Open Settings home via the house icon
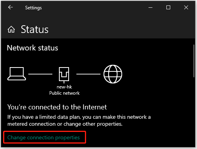This screenshot has width=197, height=149. click(11, 29)
